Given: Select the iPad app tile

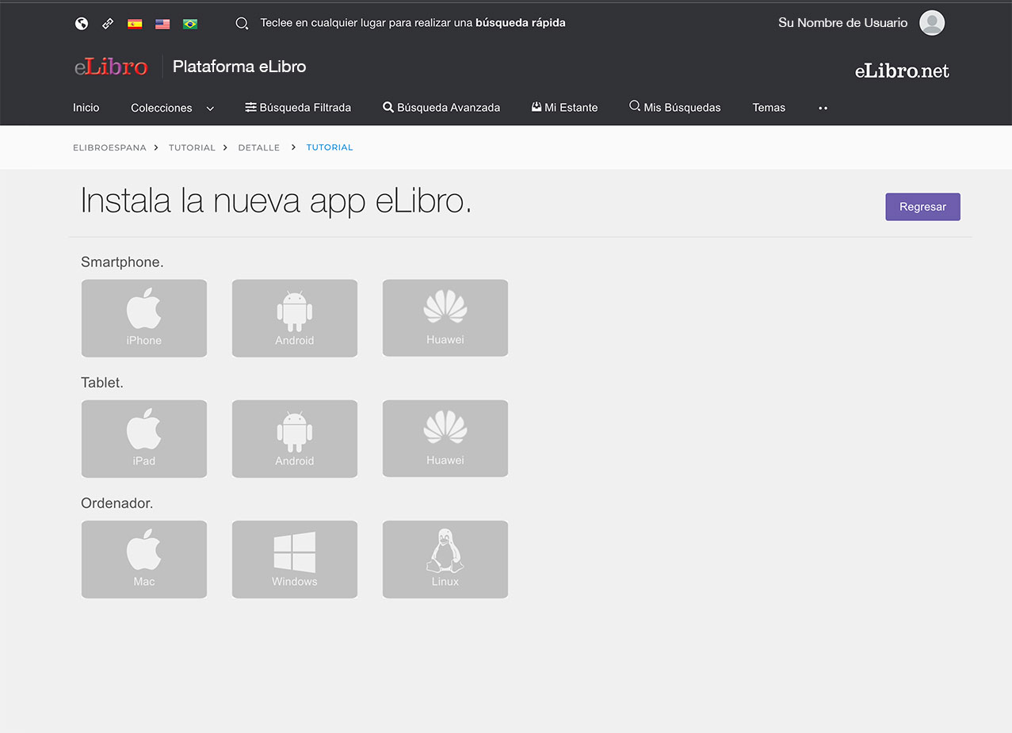Looking at the screenshot, I should click(144, 438).
